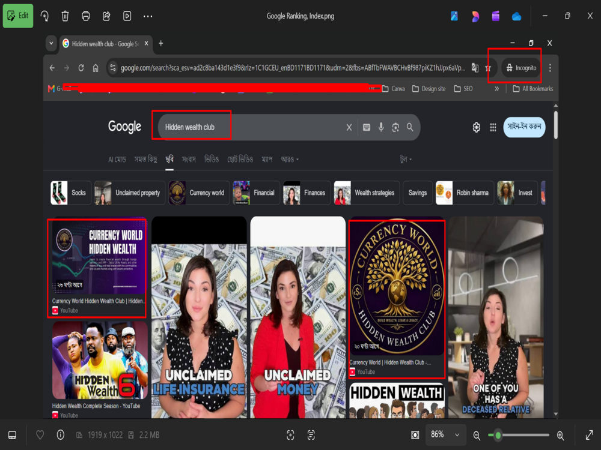Reload the page with refresh icon
Viewport: 601px width, 450px height.
[x=81, y=68]
